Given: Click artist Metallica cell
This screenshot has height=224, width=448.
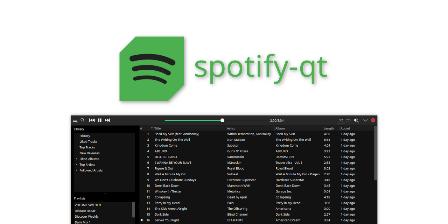Looking at the screenshot, I should pos(234,191).
